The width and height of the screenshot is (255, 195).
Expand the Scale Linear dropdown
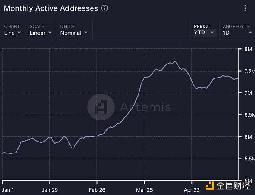pyautogui.click(x=41, y=30)
